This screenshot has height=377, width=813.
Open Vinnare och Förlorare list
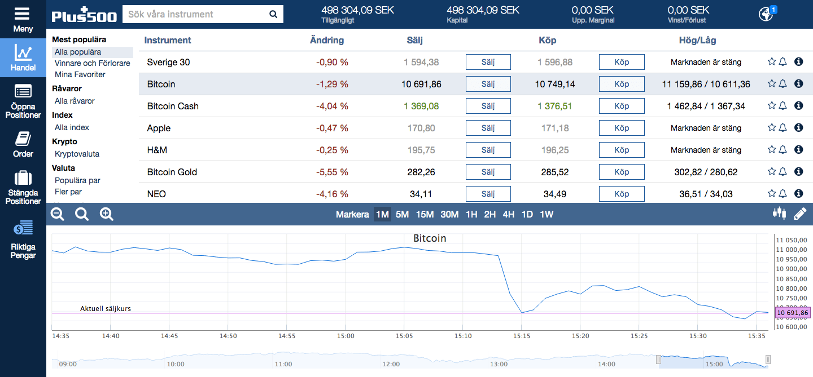(93, 63)
